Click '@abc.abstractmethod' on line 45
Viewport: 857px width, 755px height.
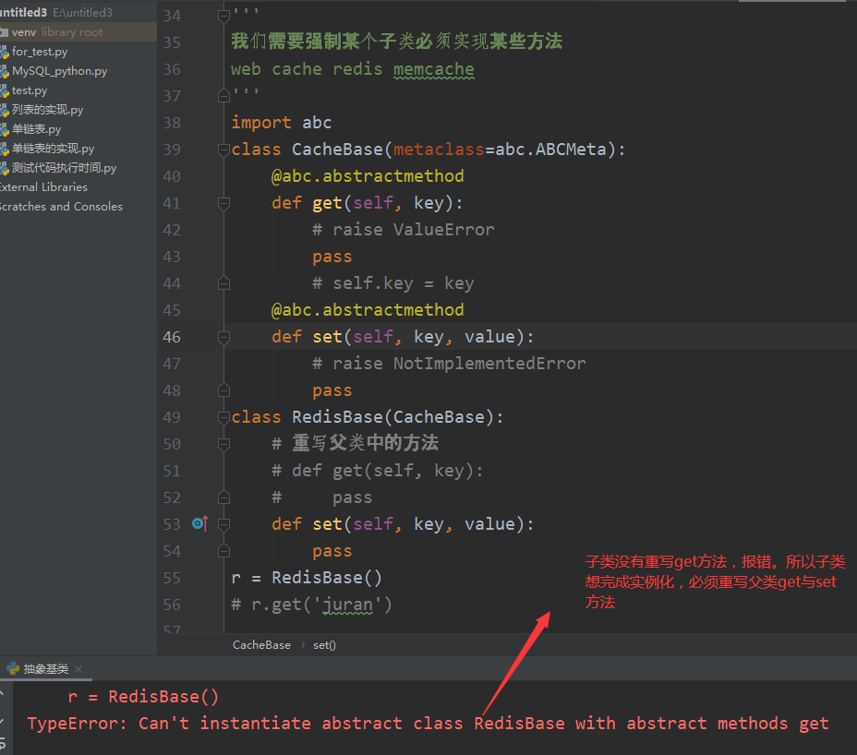(x=368, y=310)
